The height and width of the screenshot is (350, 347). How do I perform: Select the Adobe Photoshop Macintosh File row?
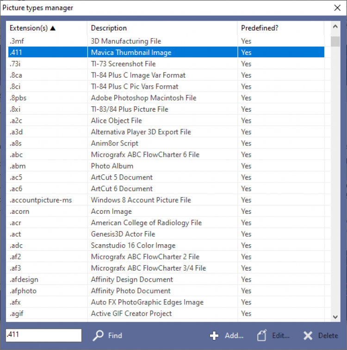(143, 98)
